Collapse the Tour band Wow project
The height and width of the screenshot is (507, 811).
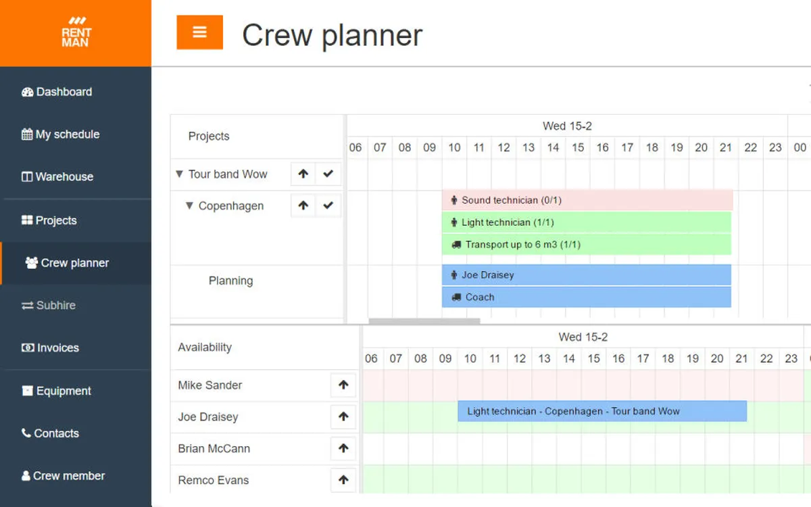[179, 174]
